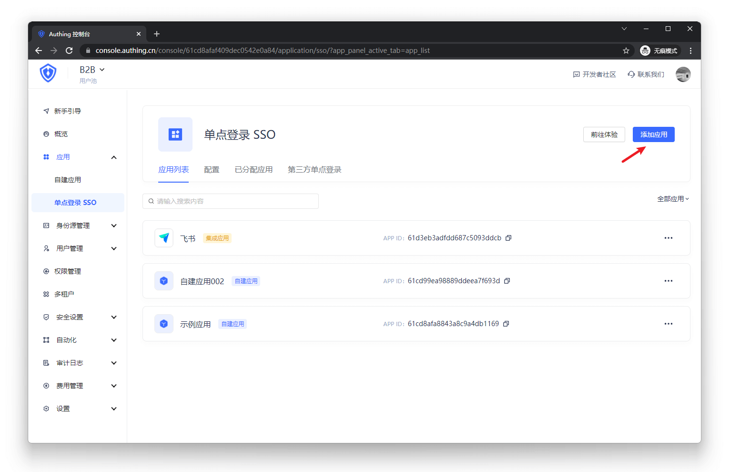Click the Authing shield logo

point(48,73)
